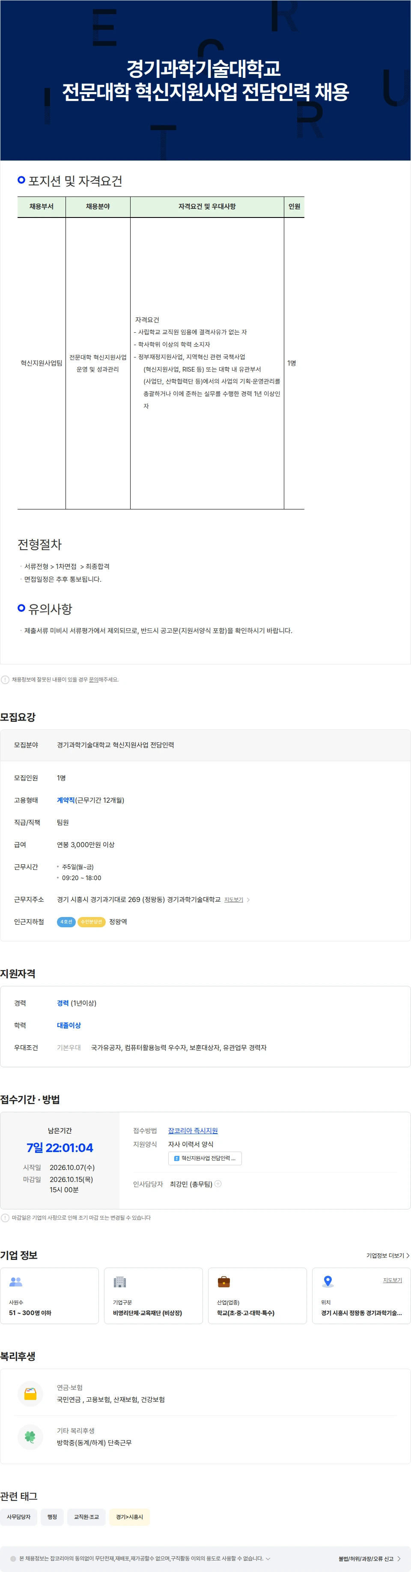Download the 혁신지원사업 전담인력 attachment file
411x1572 pixels.
point(205,1158)
